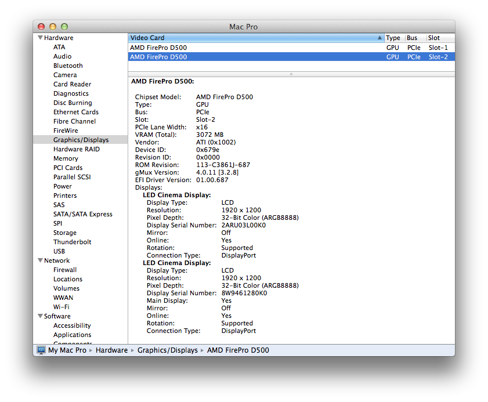
Task: Select Fibre Channel entry
Action: [x=74, y=121]
